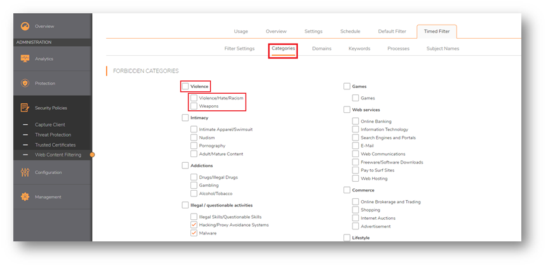Image resolution: width=548 pixels, height=268 pixels.
Task: Click the Security Policies icon
Action: point(25,108)
